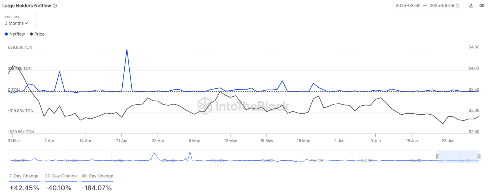Download the chart data
The width and height of the screenshot is (488, 194).
(x=471, y=6)
